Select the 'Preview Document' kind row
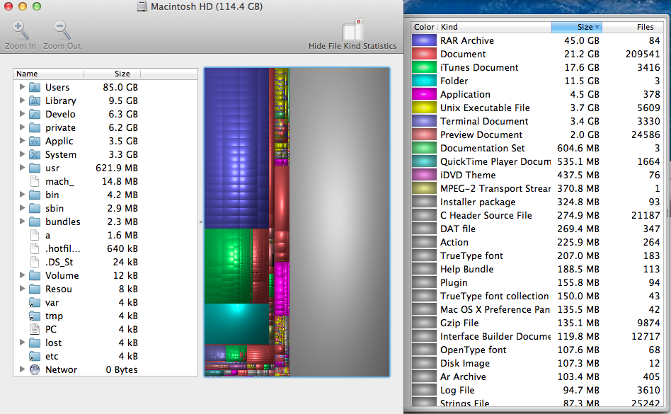 pos(537,134)
